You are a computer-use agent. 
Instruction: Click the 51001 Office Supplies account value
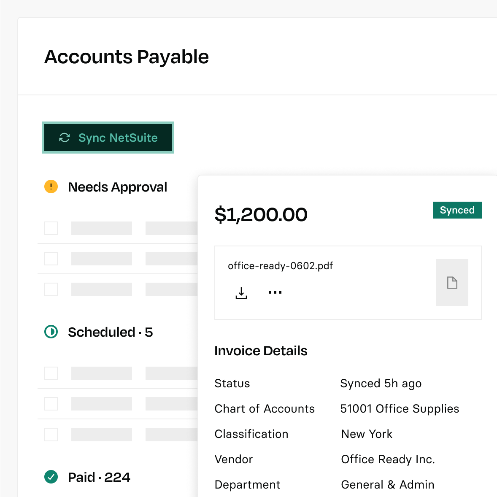[400, 408]
